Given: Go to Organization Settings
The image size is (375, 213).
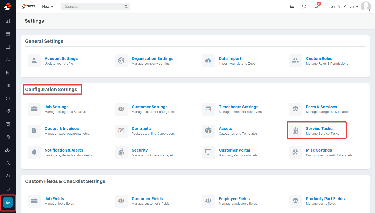Looking at the screenshot, I should 152,59.
